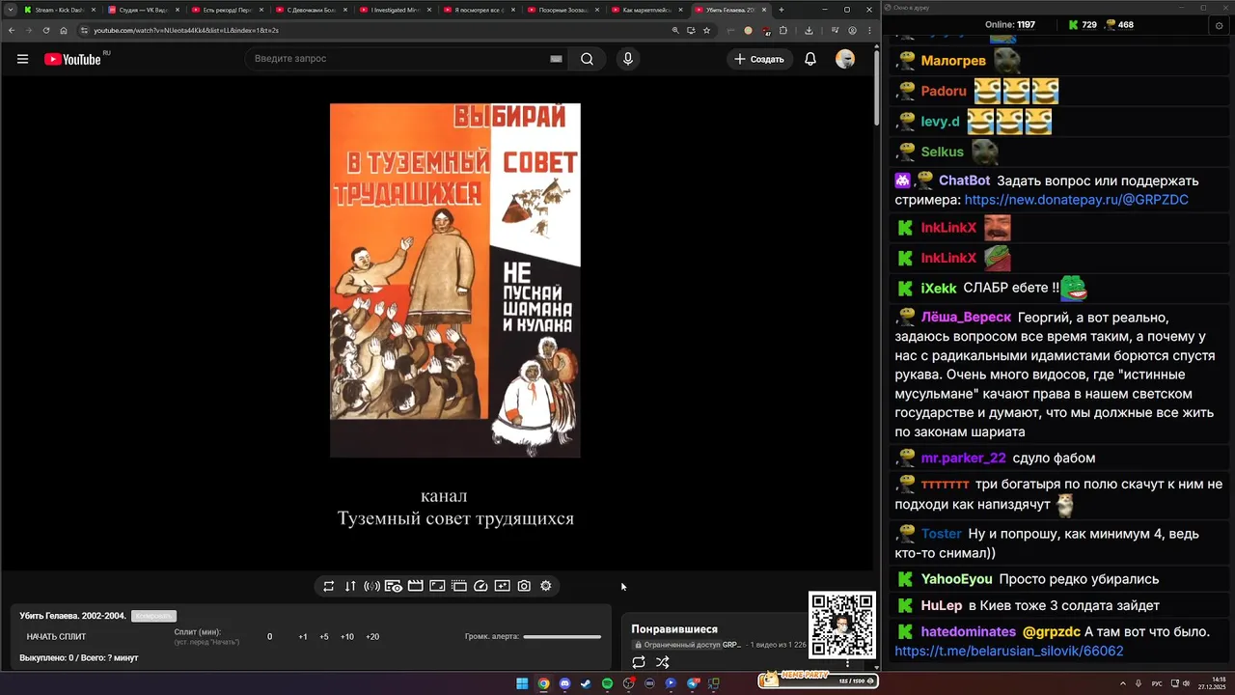Add +5 minutes to split
The height and width of the screenshot is (695, 1235).
click(324, 637)
